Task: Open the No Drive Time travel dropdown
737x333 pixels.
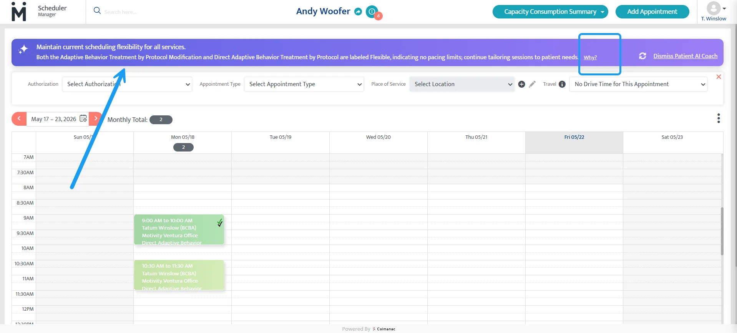Action: tap(638, 84)
